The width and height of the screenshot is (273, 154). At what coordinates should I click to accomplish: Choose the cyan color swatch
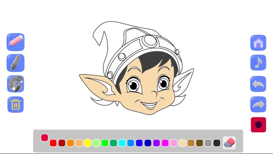pos(122,143)
